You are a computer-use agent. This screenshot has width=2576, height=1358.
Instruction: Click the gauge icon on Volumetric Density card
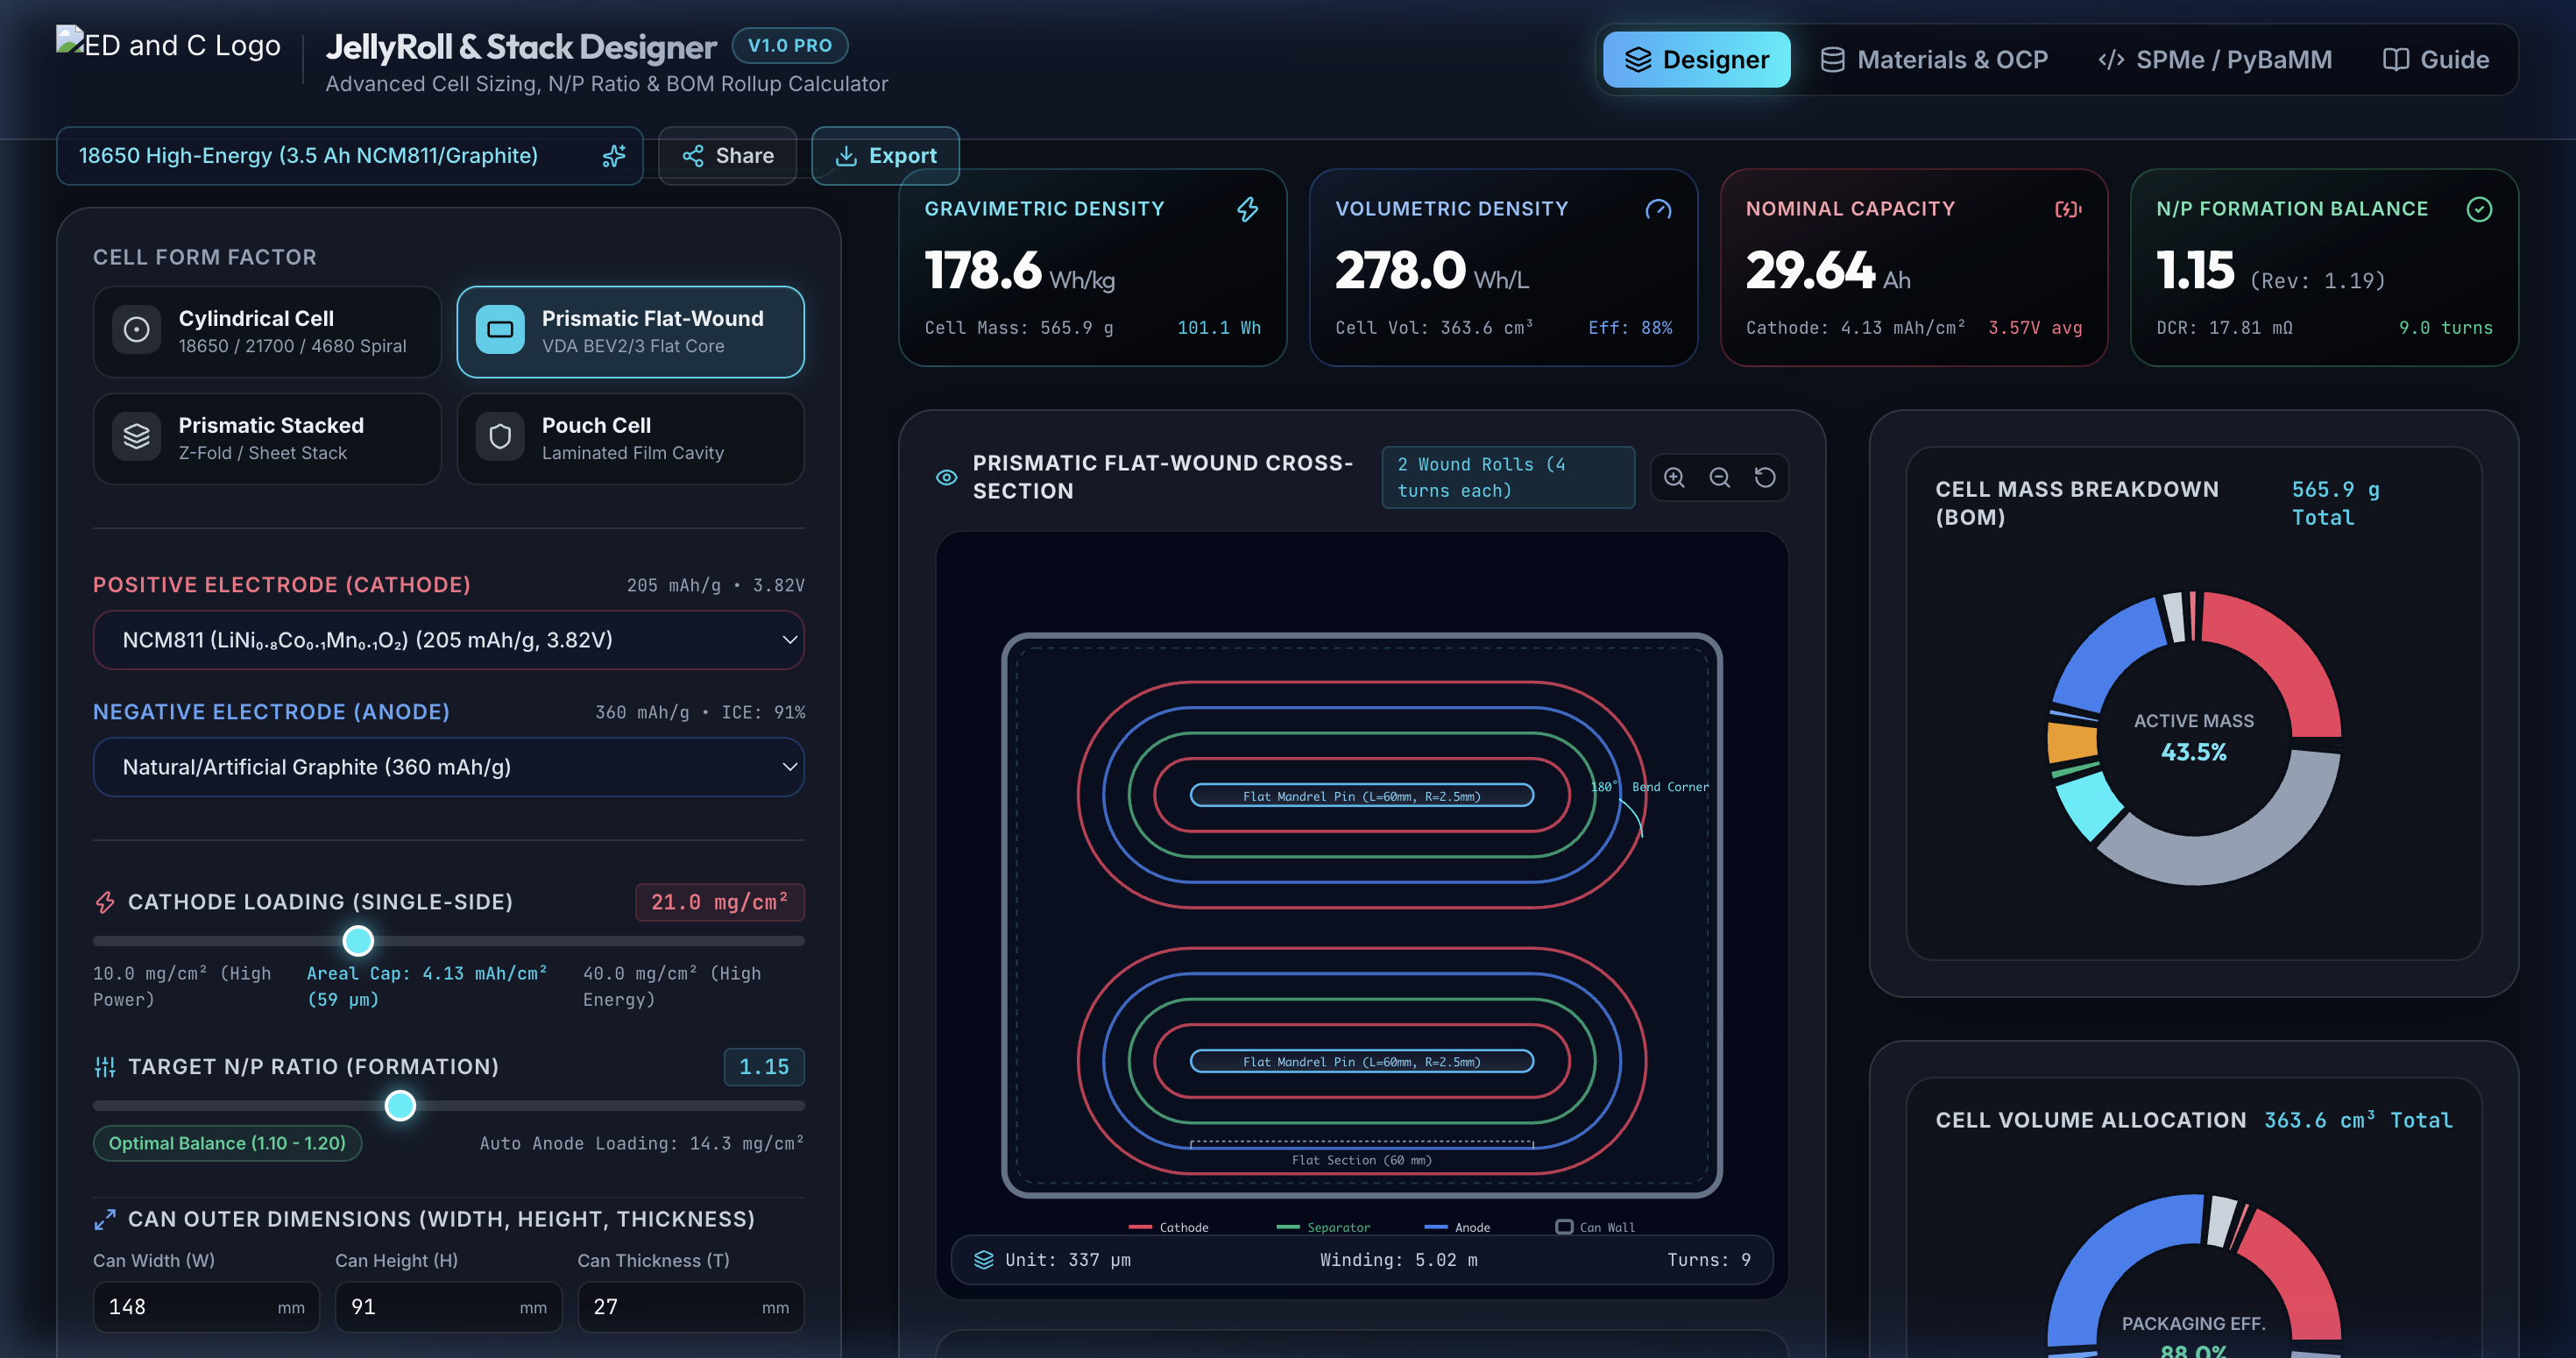1658,209
